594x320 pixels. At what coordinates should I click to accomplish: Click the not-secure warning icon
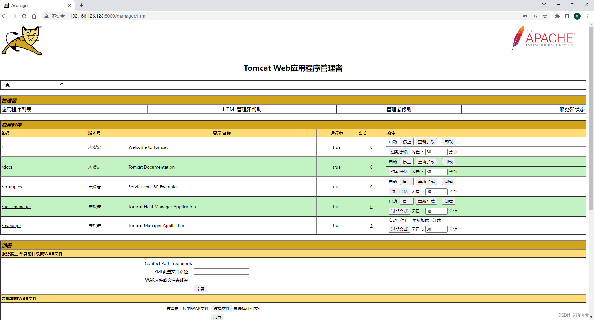[47, 16]
